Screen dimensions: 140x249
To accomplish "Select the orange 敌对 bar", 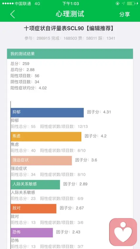I will coord(34,208).
